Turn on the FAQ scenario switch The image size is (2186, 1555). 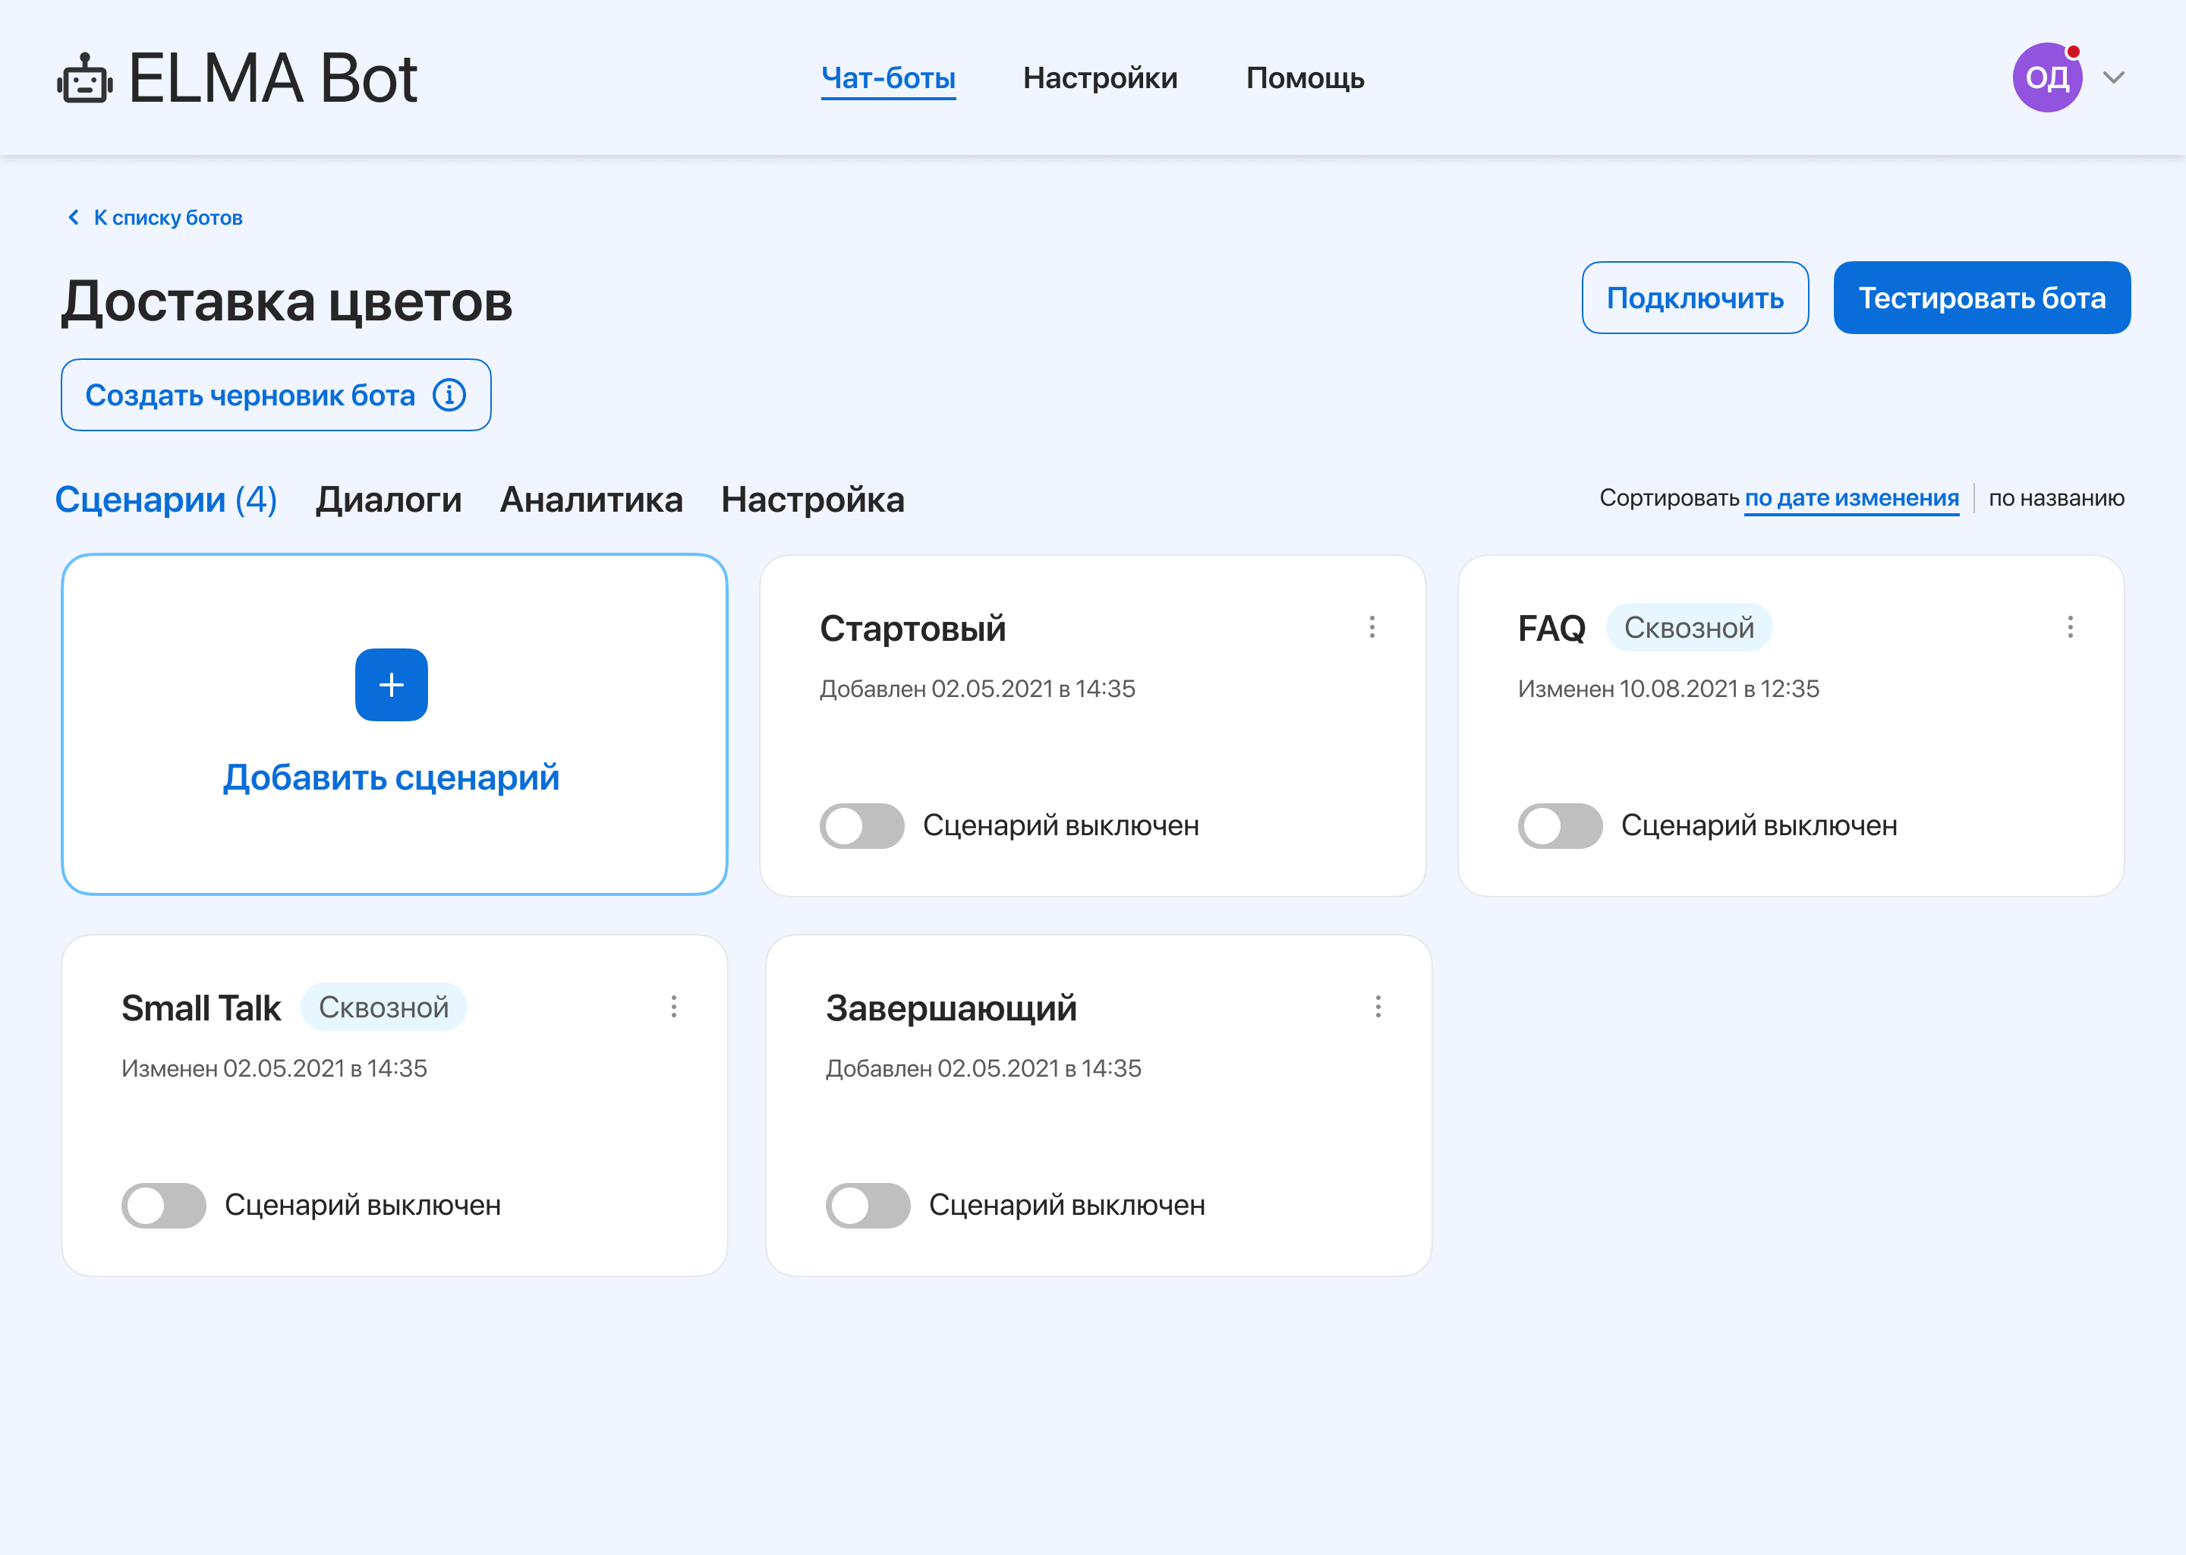pos(1559,825)
